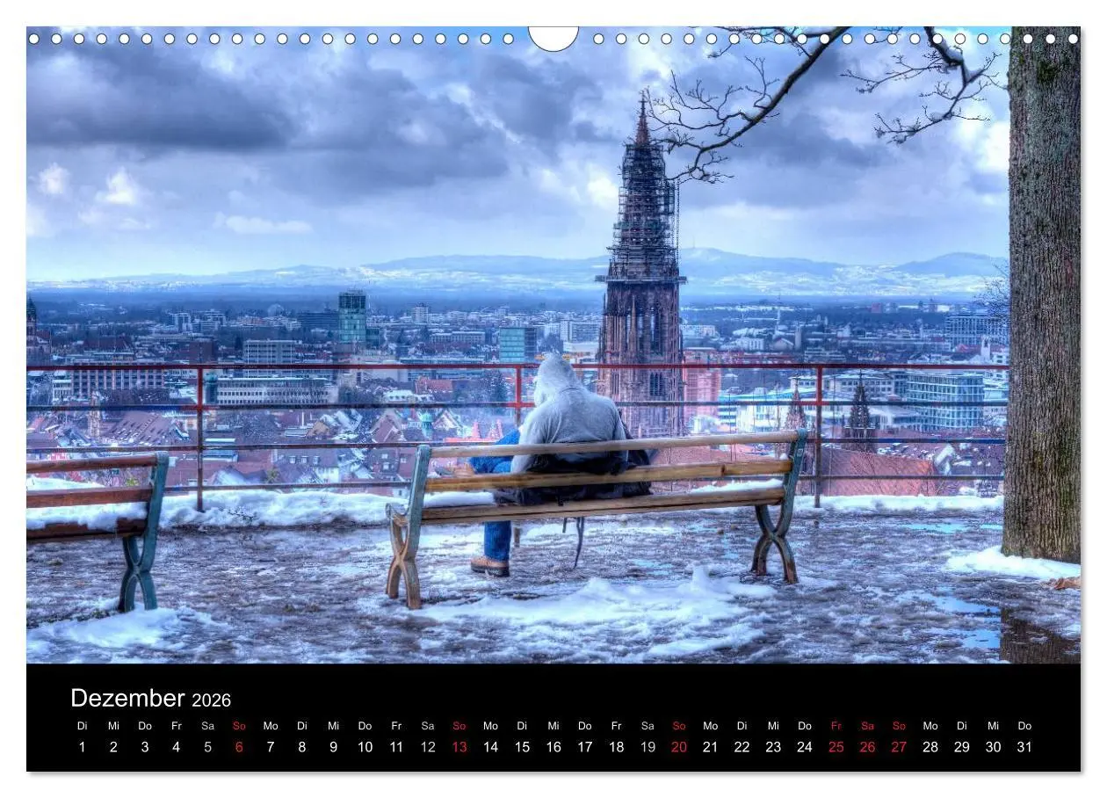
Task: Click the red Sunday date 13
Action: tap(459, 747)
